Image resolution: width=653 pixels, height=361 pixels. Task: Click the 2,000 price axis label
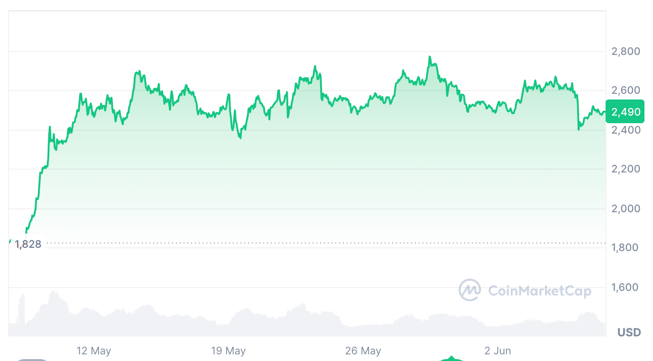click(x=626, y=208)
